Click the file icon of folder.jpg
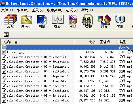133x104 pixels. [4, 52]
